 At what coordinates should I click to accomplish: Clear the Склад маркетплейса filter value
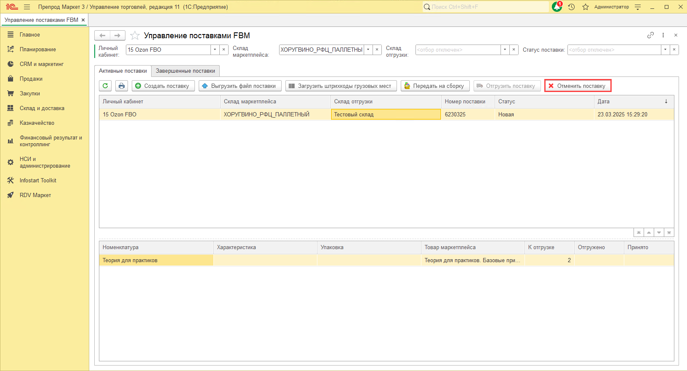coord(377,50)
